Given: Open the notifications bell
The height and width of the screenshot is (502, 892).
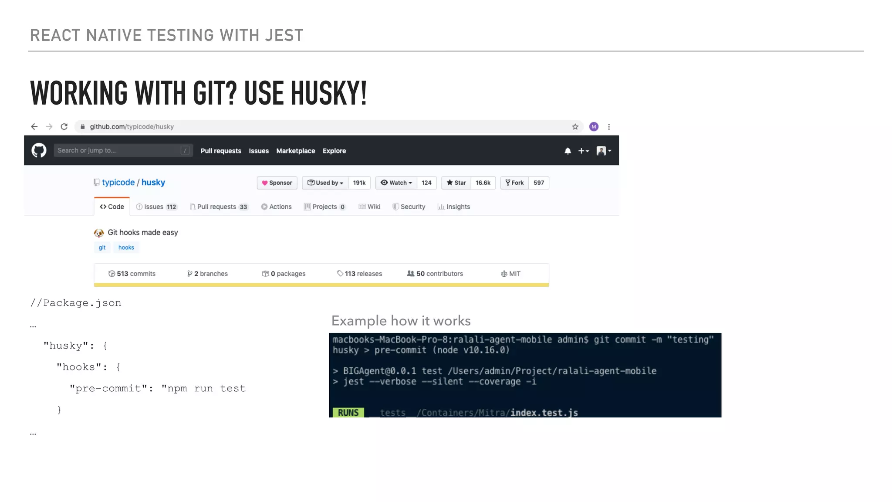Looking at the screenshot, I should [568, 151].
